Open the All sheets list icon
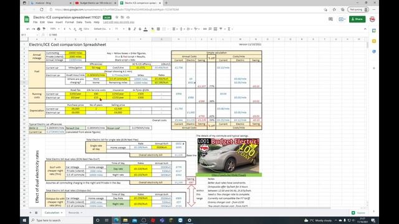The height and width of the screenshot is (224, 399). coord(36,213)
